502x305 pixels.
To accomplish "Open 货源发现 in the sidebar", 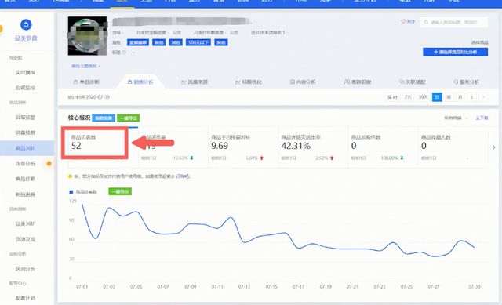I will (x=25, y=239).
